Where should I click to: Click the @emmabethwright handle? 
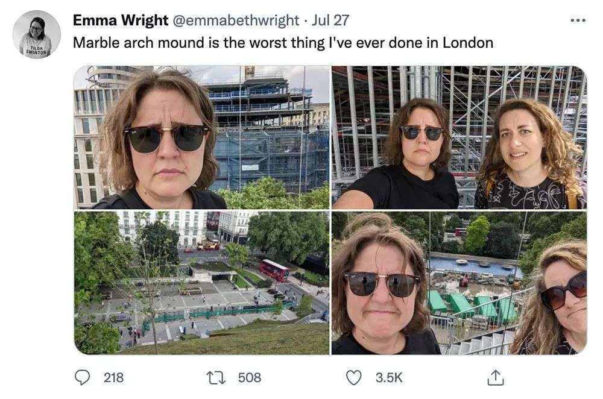(x=236, y=20)
